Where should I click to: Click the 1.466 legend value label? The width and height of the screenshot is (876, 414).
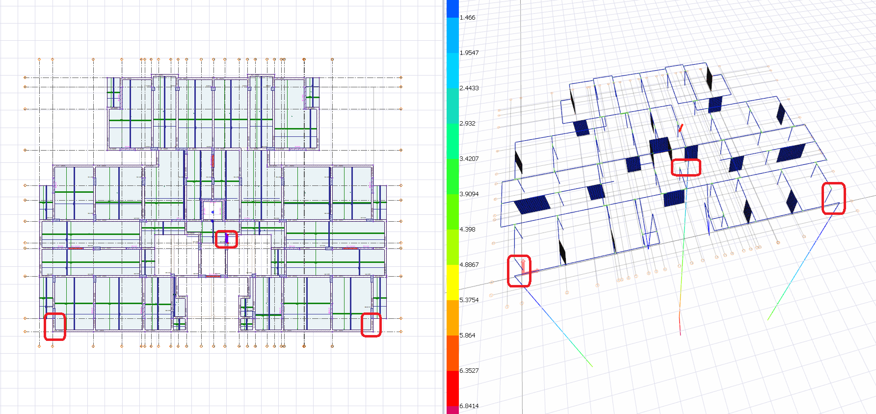pos(467,18)
